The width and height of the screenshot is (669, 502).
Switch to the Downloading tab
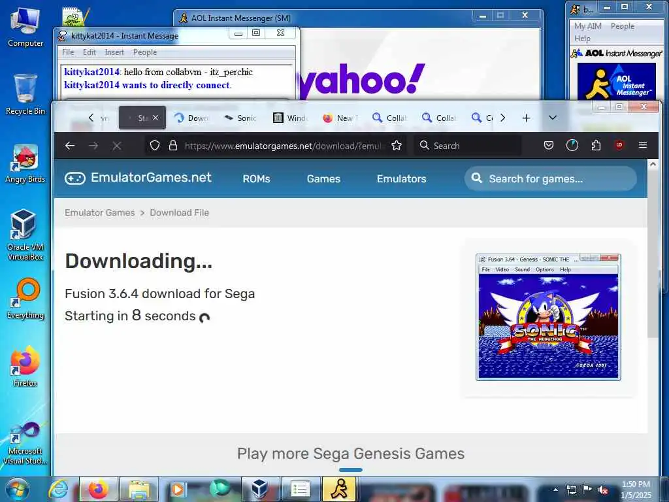click(191, 118)
